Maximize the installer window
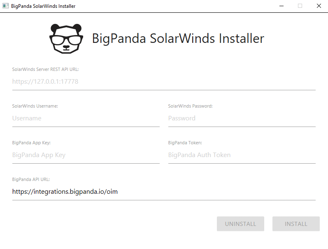Viewport: 328px width, 249px height. click(x=300, y=6)
